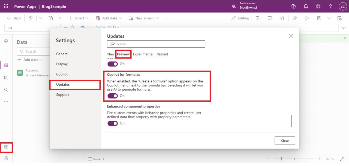Click the Copilot icon in the header
The width and height of the screenshot is (349, 166).
coord(293,7)
